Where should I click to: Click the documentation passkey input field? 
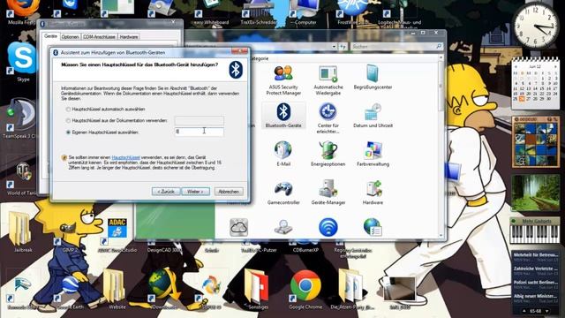coord(199,120)
